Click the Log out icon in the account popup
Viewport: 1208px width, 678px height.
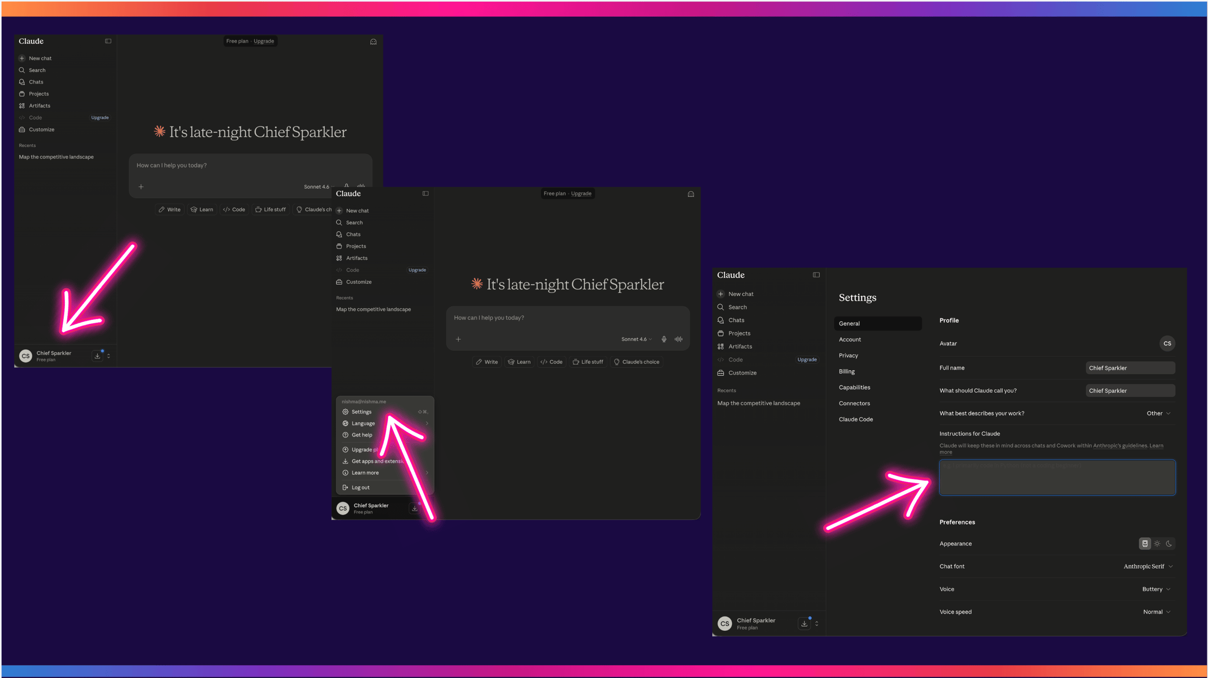click(345, 487)
